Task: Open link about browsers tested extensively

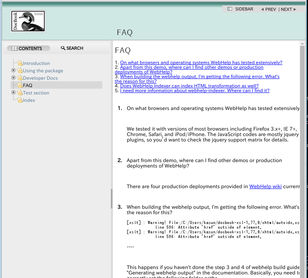Action: pyautogui.click(x=201, y=63)
